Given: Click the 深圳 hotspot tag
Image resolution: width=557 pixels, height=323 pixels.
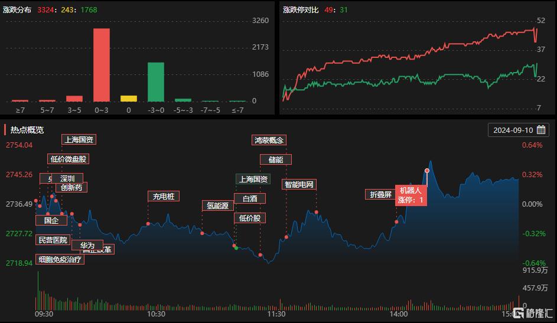Looking at the screenshot, I should tap(67, 178).
